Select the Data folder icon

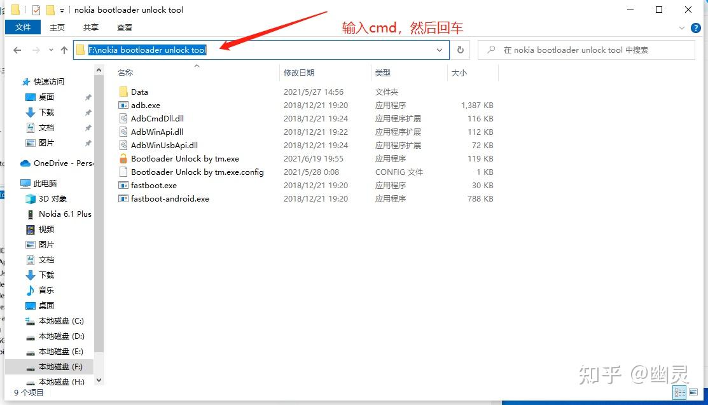click(123, 92)
